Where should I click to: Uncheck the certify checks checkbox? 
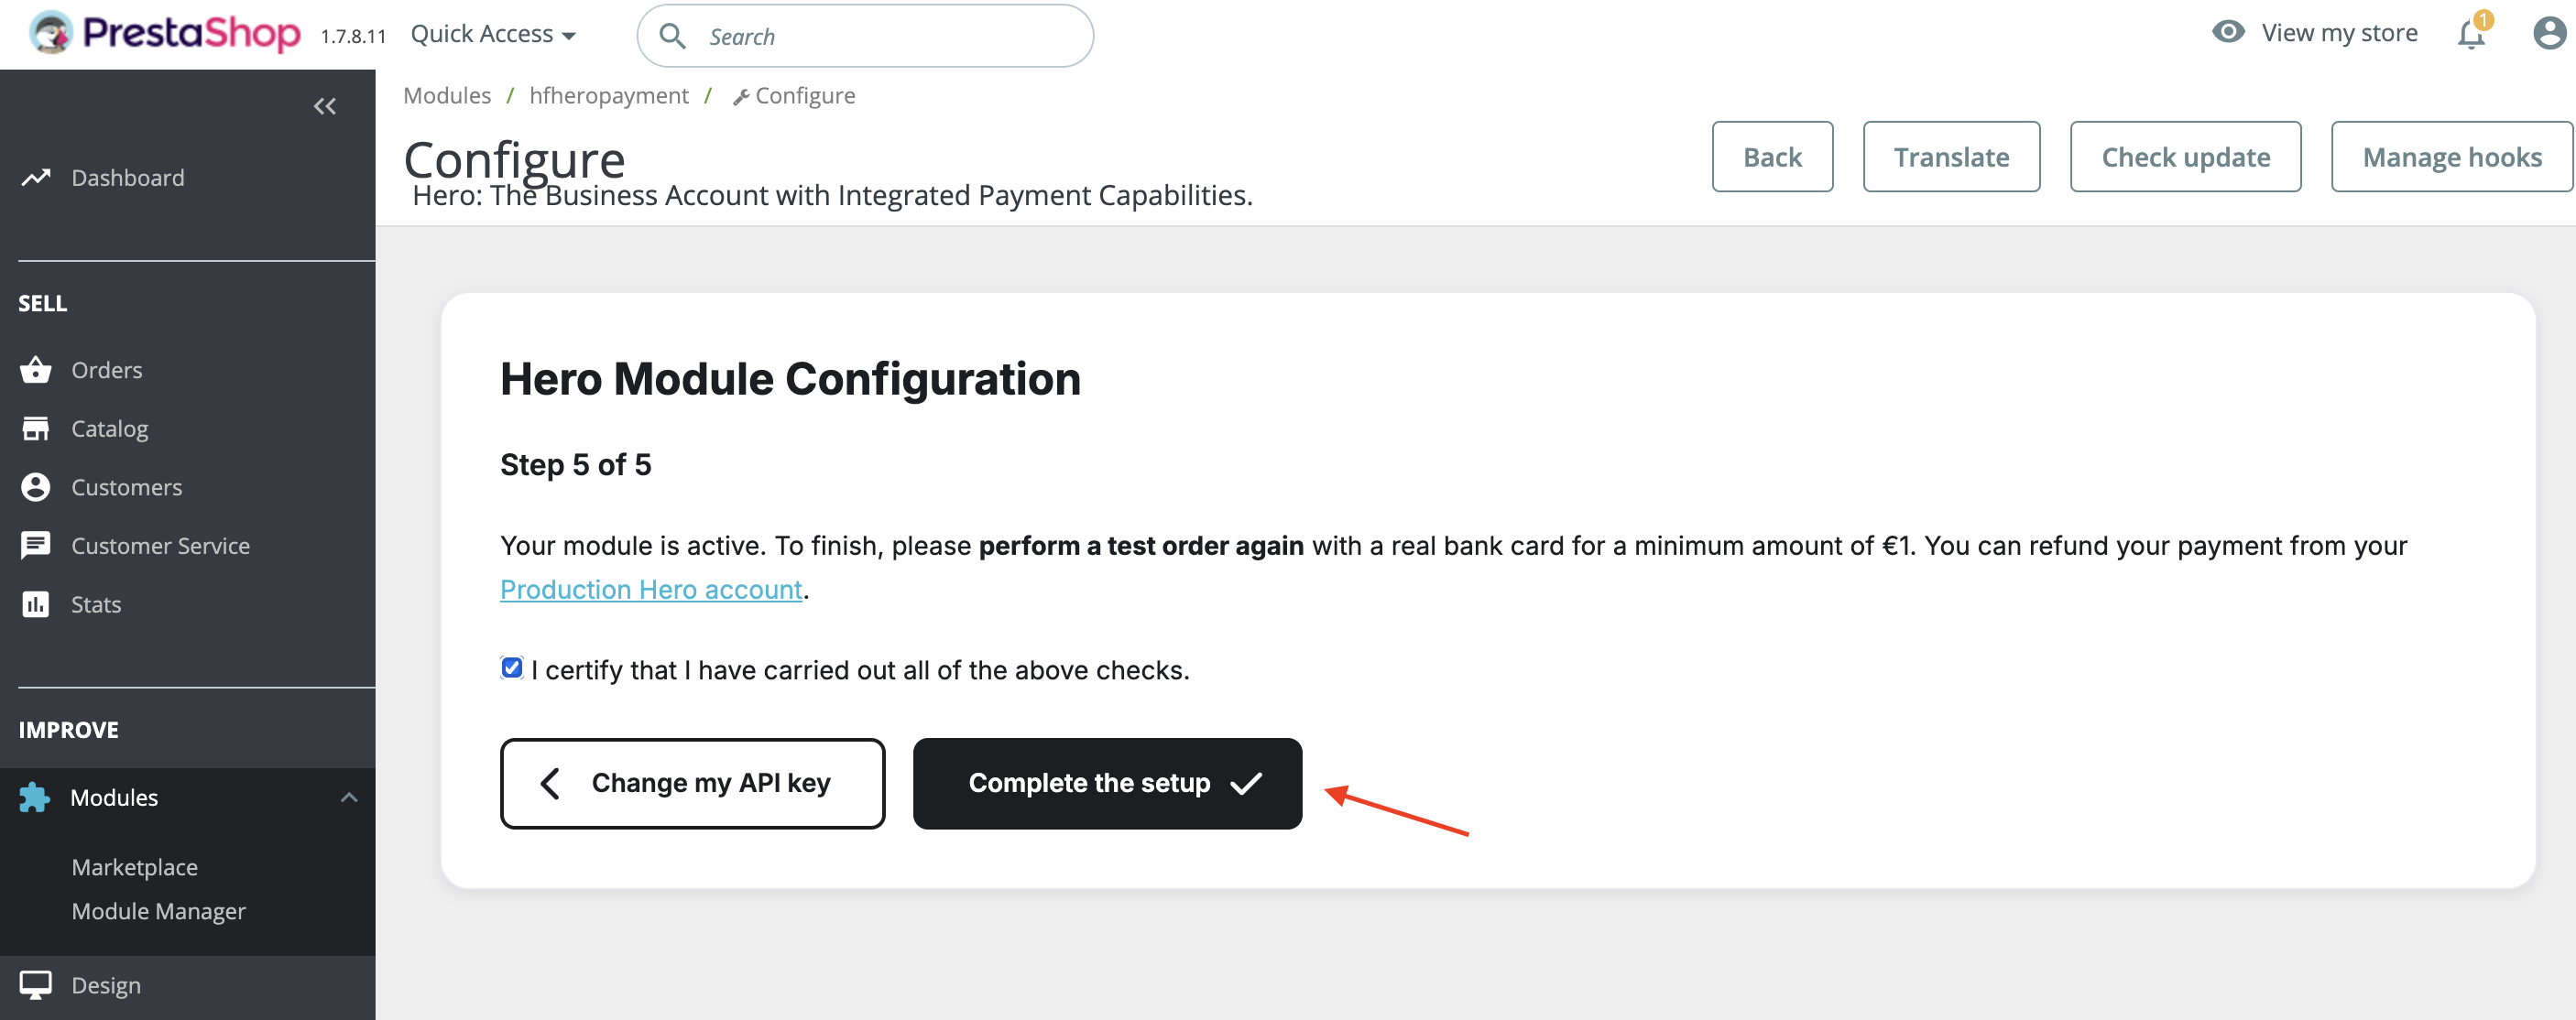(x=512, y=668)
